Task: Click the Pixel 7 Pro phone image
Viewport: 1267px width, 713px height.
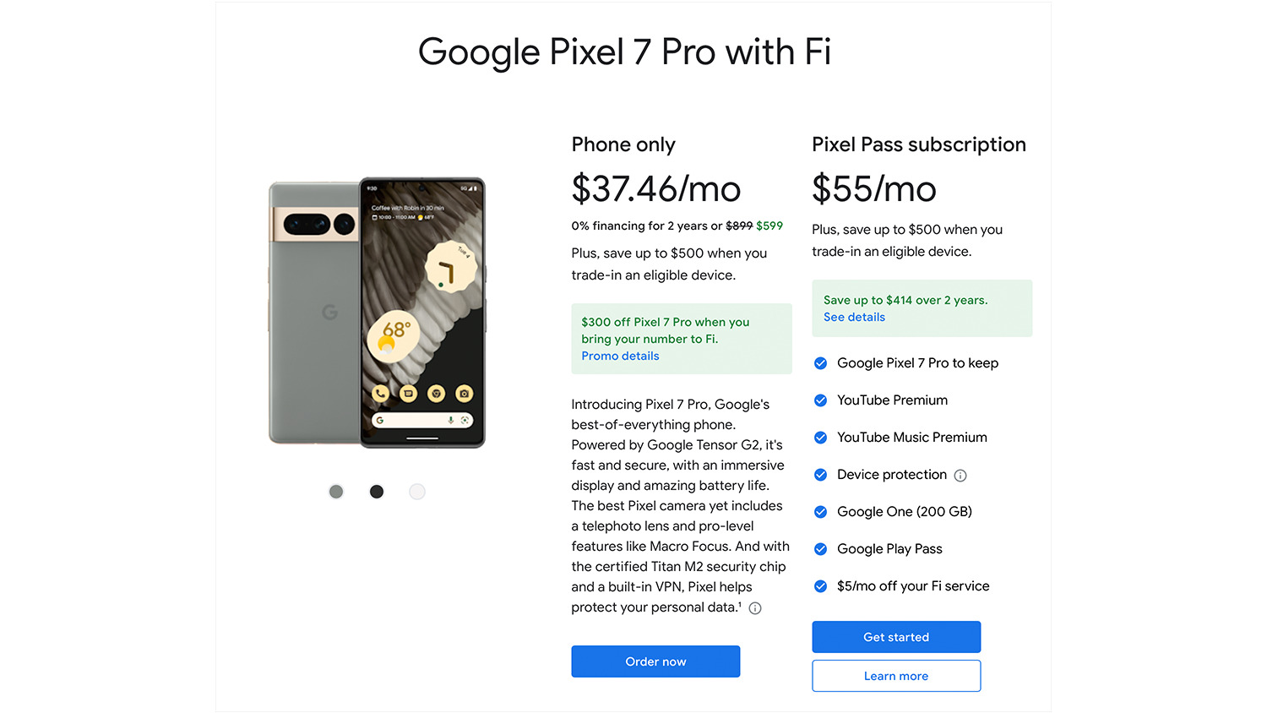Action: point(377,313)
